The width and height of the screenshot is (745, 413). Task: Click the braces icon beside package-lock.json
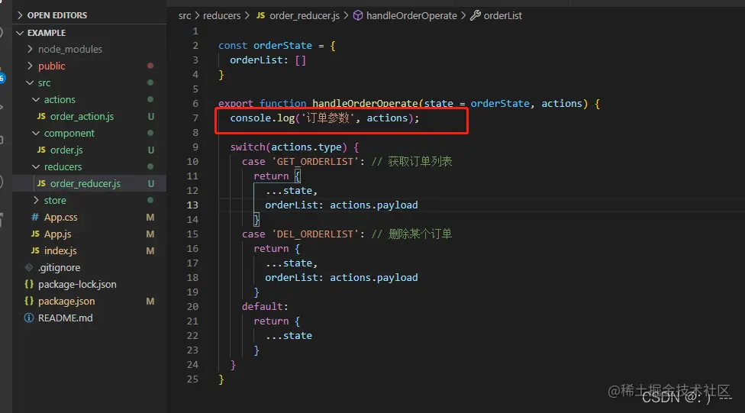pyautogui.click(x=29, y=284)
